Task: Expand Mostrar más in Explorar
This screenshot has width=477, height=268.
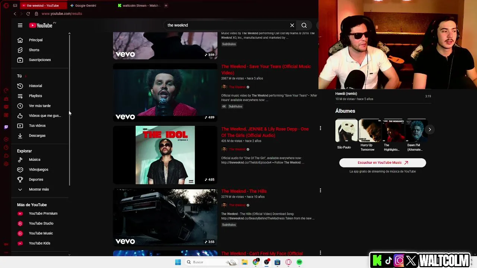Action: pos(39,189)
